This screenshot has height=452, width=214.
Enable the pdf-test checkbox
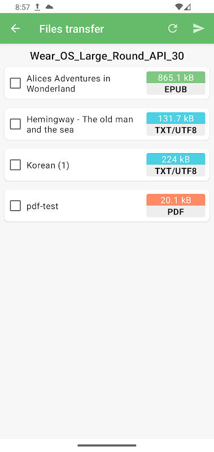tap(15, 206)
